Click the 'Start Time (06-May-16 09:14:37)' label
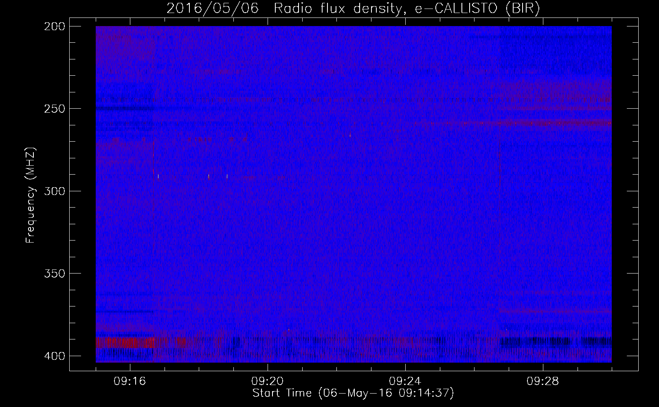 click(x=353, y=393)
